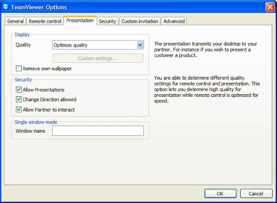Open the Remote control tab
The width and height of the screenshot is (277, 203).
pyautogui.click(x=45, y=21)
